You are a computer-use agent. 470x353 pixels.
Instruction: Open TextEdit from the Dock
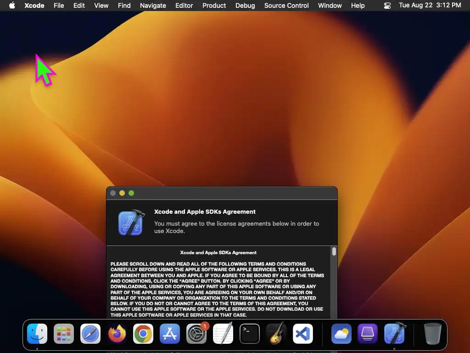(x=223, y=334)
